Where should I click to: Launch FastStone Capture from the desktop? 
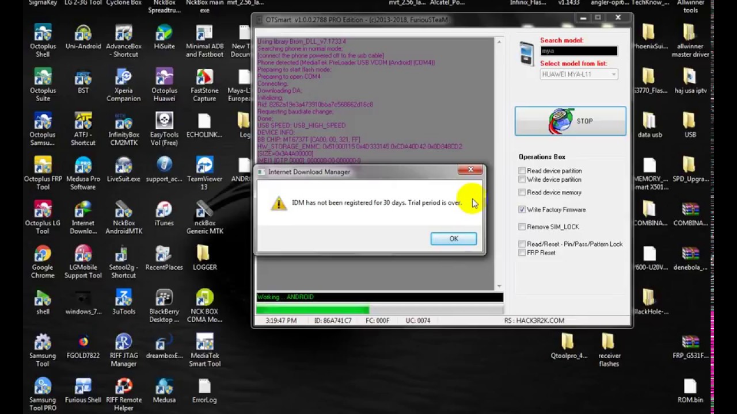204,85
